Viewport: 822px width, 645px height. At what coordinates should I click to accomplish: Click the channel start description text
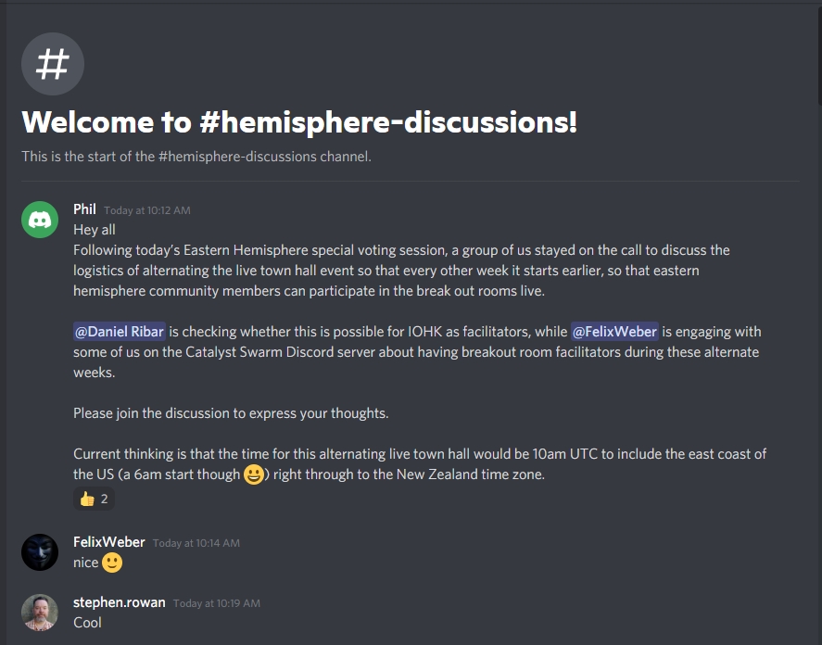click(196, 157)
